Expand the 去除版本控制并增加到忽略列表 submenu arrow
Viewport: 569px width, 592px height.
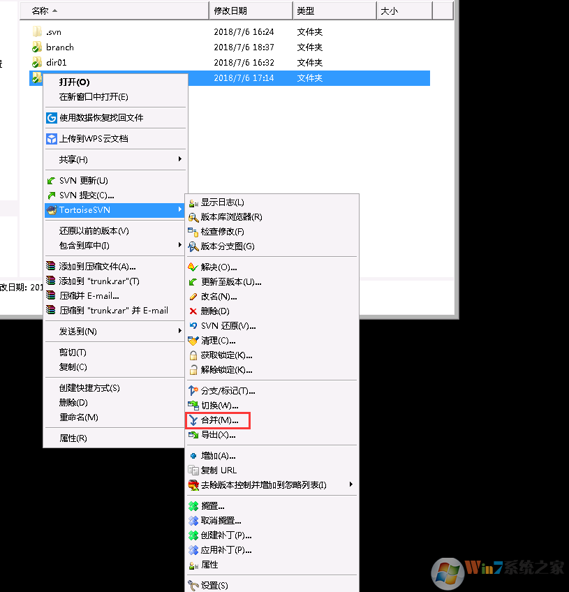click(351, 484)
